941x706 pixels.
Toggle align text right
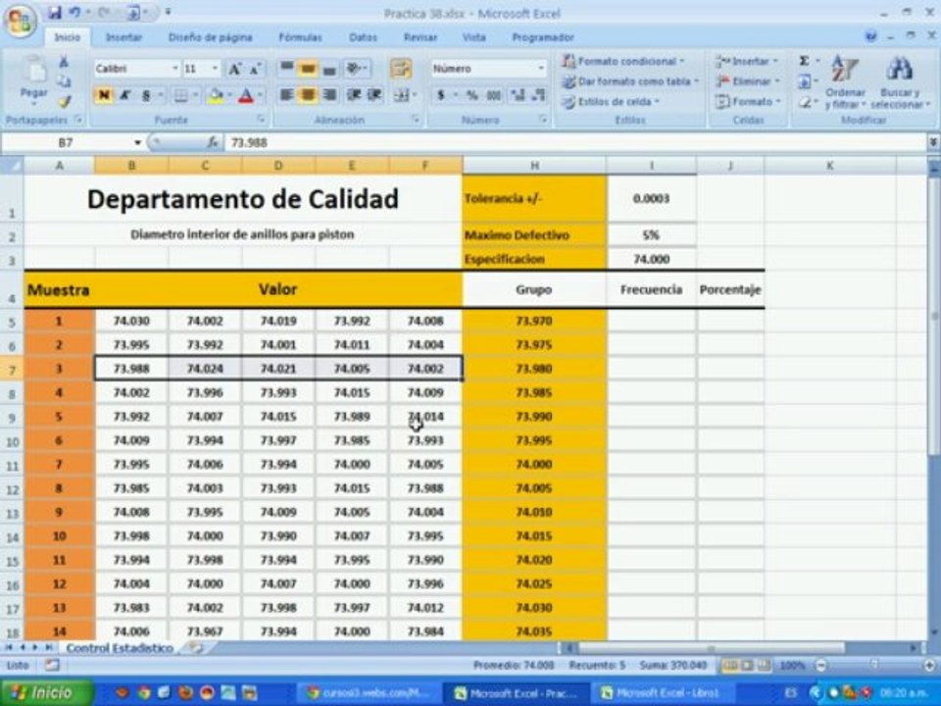[329, 95]
